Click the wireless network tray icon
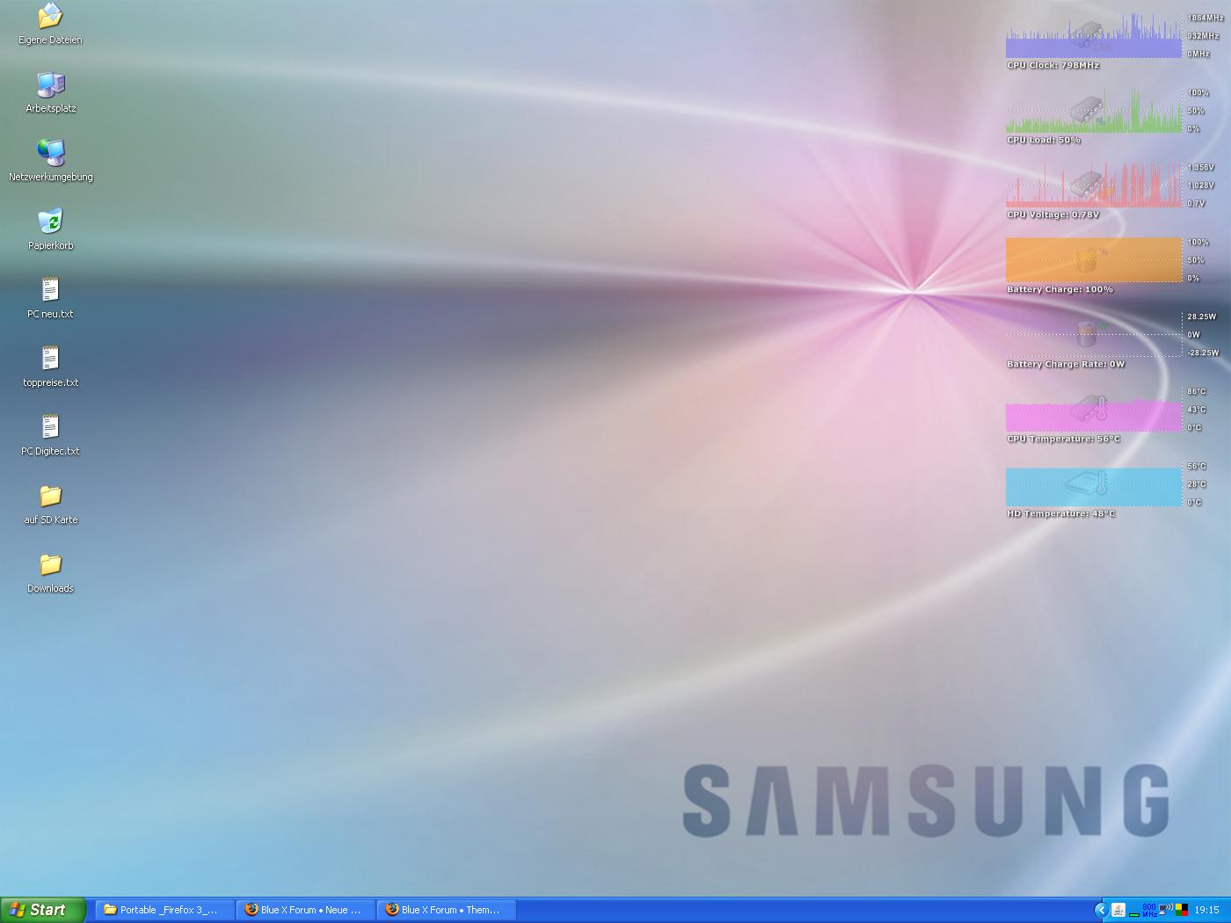The width and height of the screenshot is (1231, 923). [x=1166, y=910]
